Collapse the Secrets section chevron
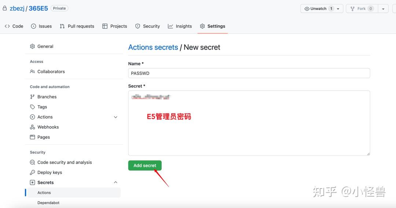 [115, 182]
